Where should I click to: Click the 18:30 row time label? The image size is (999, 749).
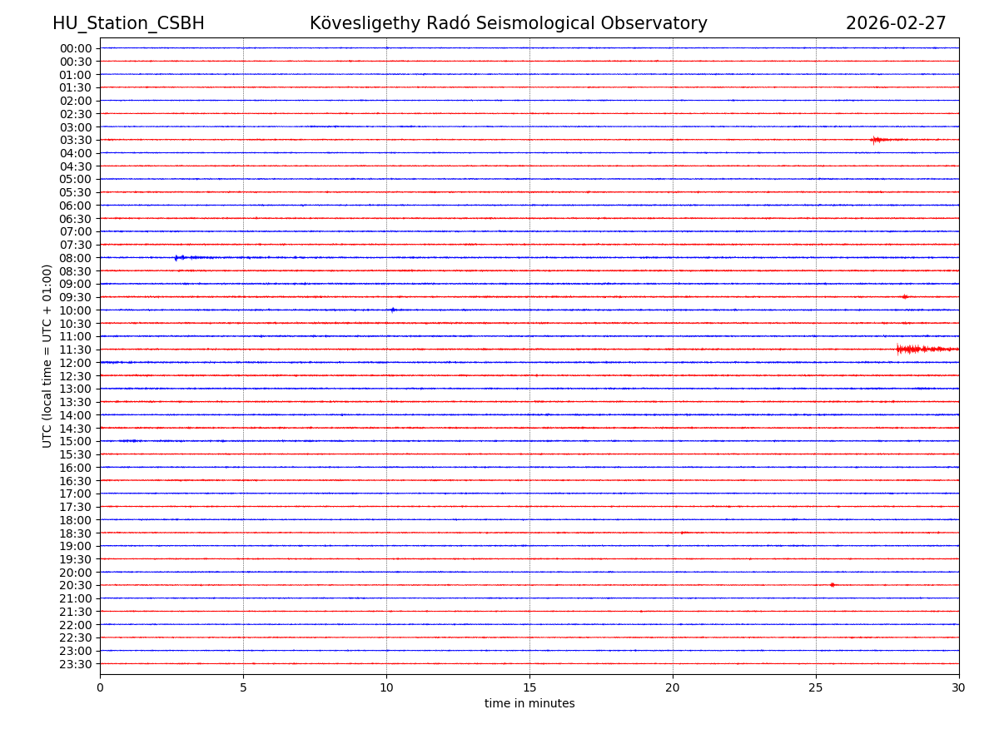pyautogui.click(x=76, y=533)
